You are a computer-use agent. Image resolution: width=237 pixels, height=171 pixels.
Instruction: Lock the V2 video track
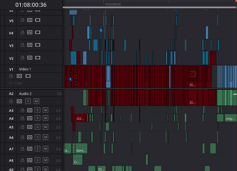pos(22,58)
